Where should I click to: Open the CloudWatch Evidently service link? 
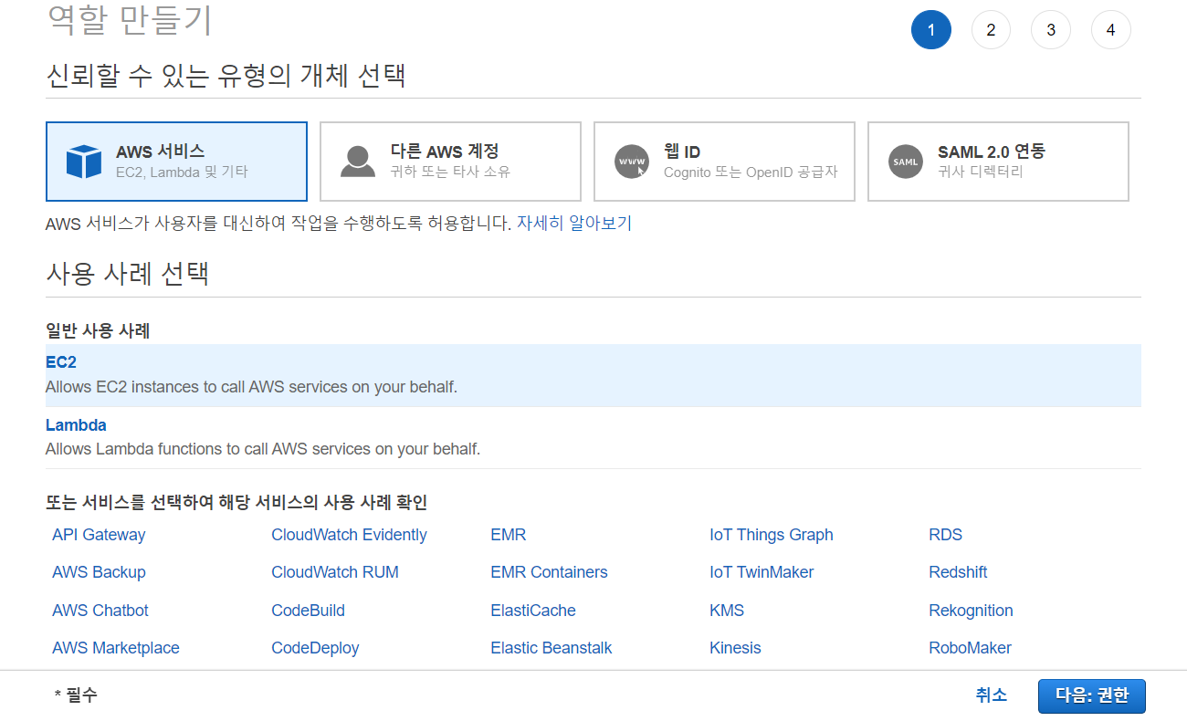tap(349, 535)
